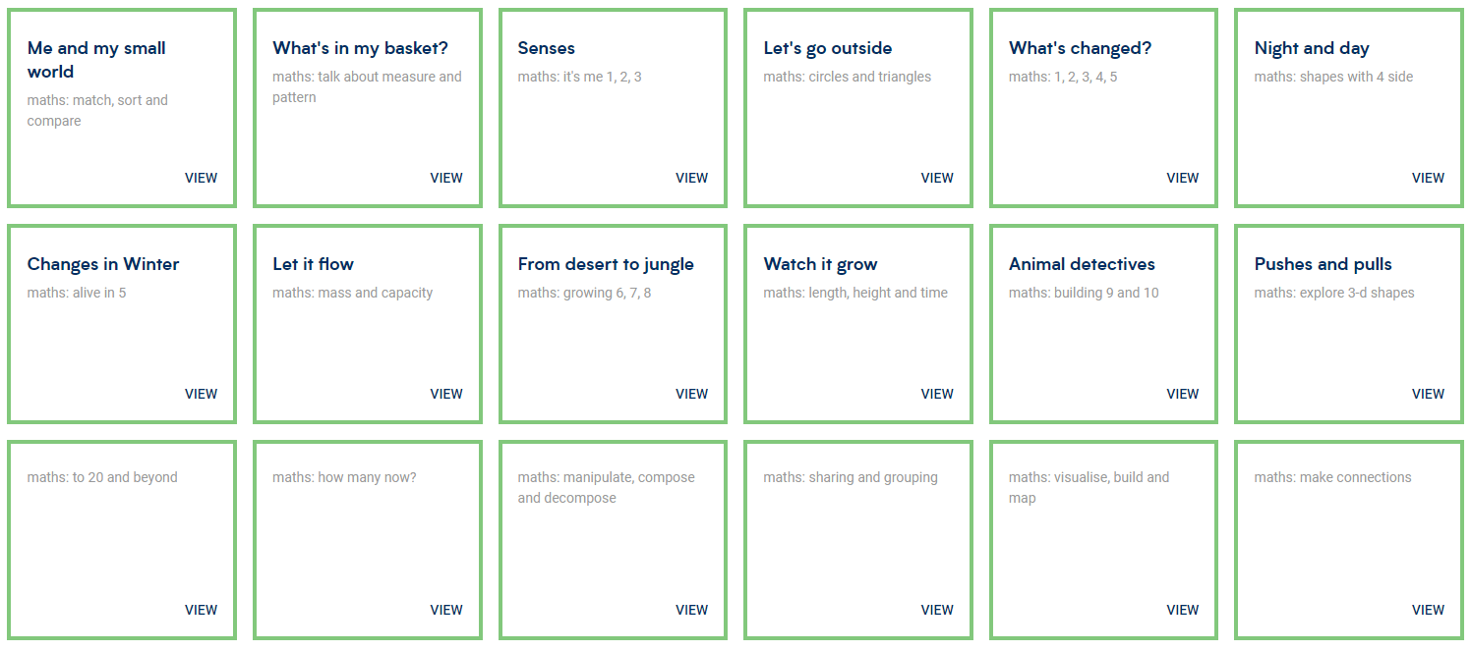Image resolution: width=1471 pixels, height=651 pixels.
Task: Select the 'Let it flow' heading
Action: (313, 264)
